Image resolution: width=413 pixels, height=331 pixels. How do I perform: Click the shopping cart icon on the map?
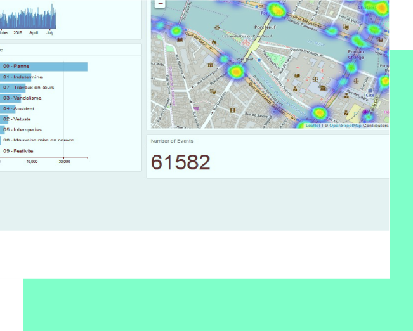197,108
